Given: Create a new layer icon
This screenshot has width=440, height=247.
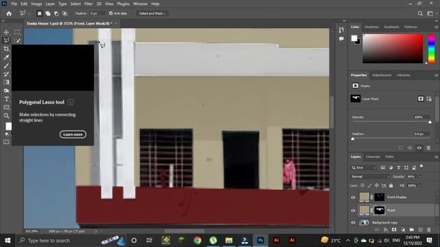Looking at the screenshot, I should [420, 230].
